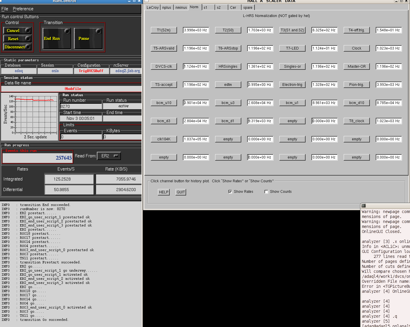Screen dimensions: 410x327
Task: Click the Session value onla
Action: click(55, 71)
